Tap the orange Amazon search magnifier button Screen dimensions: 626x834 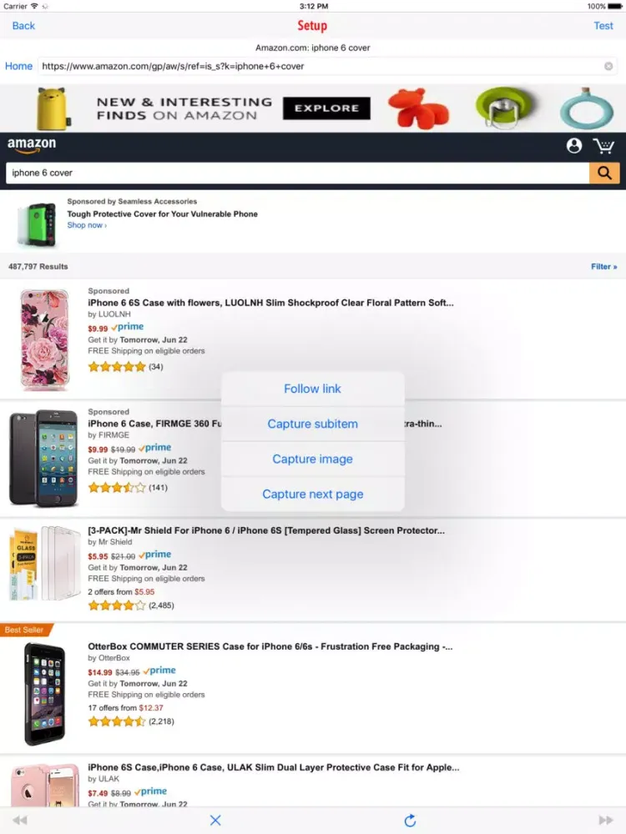pos(603,173)
